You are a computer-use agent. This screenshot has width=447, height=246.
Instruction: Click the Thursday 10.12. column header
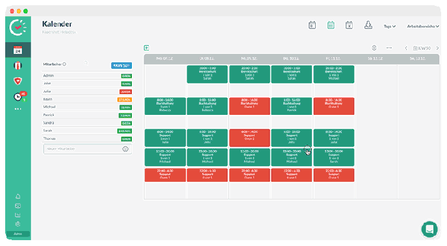291,58
